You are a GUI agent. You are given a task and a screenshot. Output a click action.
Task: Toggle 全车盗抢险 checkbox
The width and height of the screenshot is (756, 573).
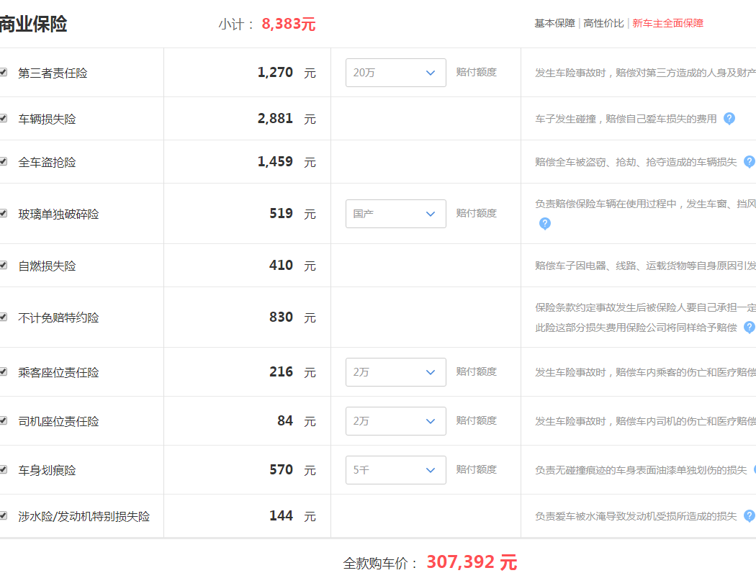tap(4, 161)
